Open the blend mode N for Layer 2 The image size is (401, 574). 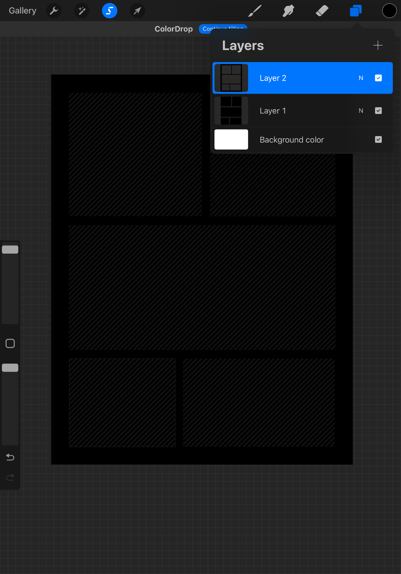(x=360, y=78)
